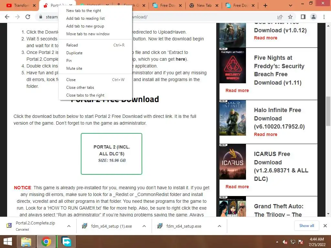331x248 pixels.
Task: Open the Chrome three-dot menu
Action: point(324,17)
